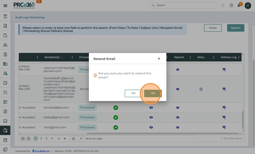The height and width of the screenshot is (154, 255).
Task: Go to the next page arrow
Action: [x=59, y=139]
